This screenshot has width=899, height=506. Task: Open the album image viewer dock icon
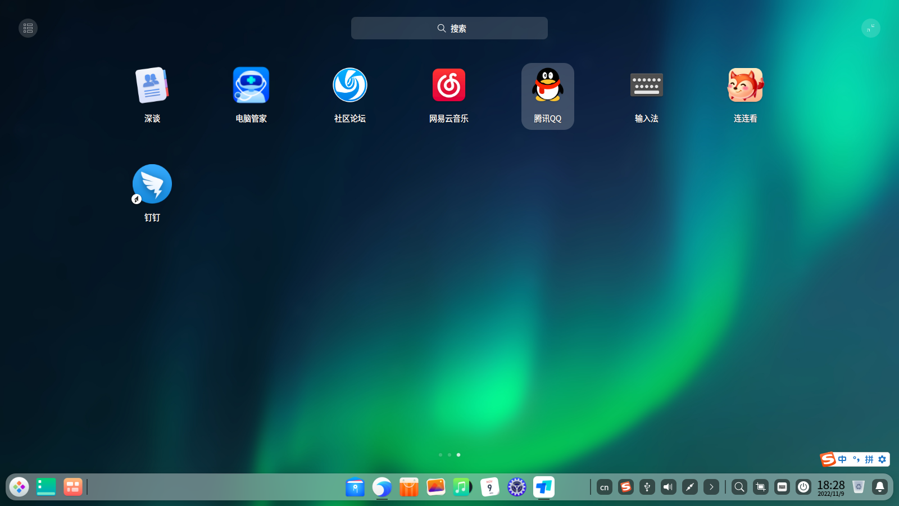tap(436, 487)
